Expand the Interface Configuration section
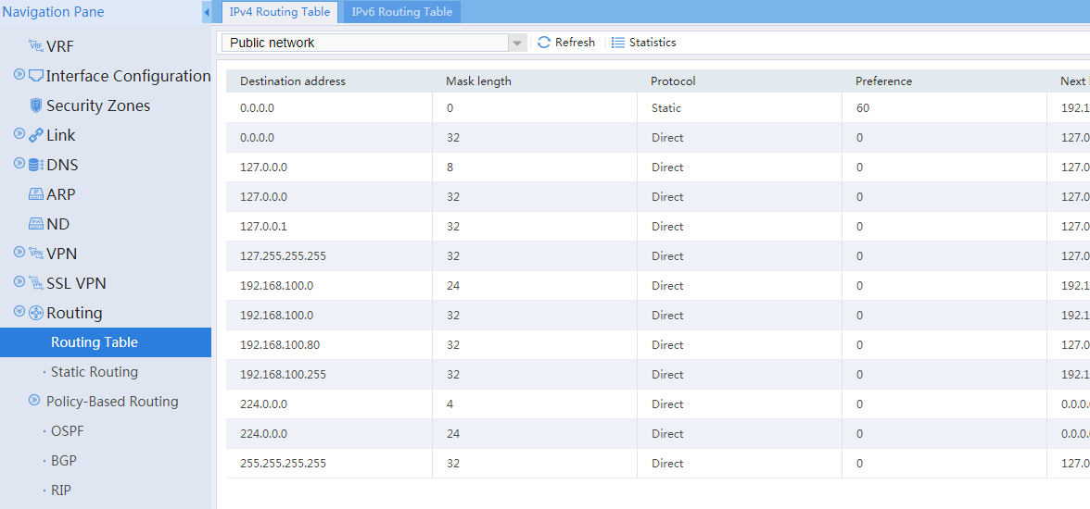This screenshot has width=1090, height=509. [x=19, y=74]
